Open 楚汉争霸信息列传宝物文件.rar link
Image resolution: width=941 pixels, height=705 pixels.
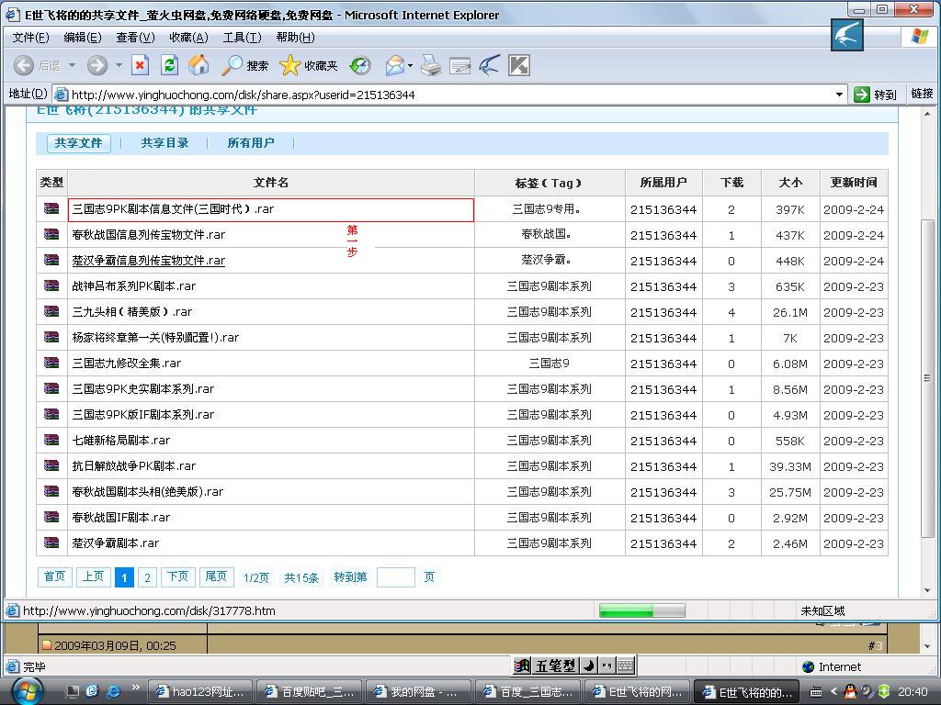point(149,261)
